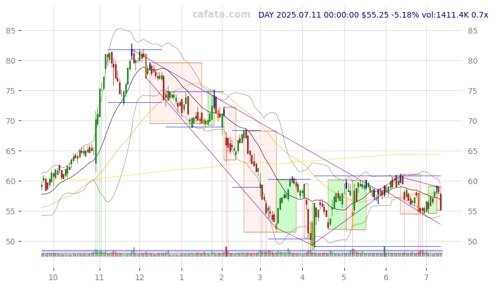Image resolution: width=494 pixels, height=287 pixels.
Task: Click the x-axis month label 3
Action: [x=260, y=277]
